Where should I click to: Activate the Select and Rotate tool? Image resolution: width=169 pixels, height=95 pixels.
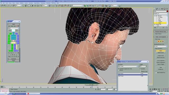(38, 6)
